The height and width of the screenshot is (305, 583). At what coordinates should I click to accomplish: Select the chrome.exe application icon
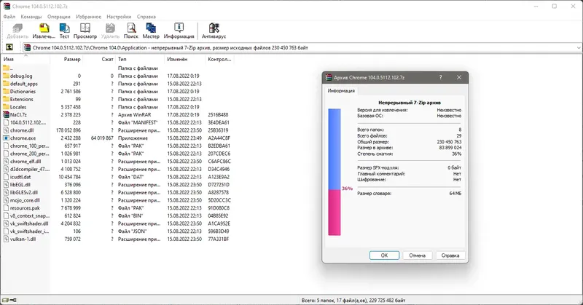[6, 138]
